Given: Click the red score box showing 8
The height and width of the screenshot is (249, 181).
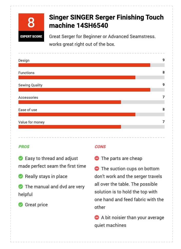Looking at the screenshot, I should pyautogui.click(x=31, y=22).
